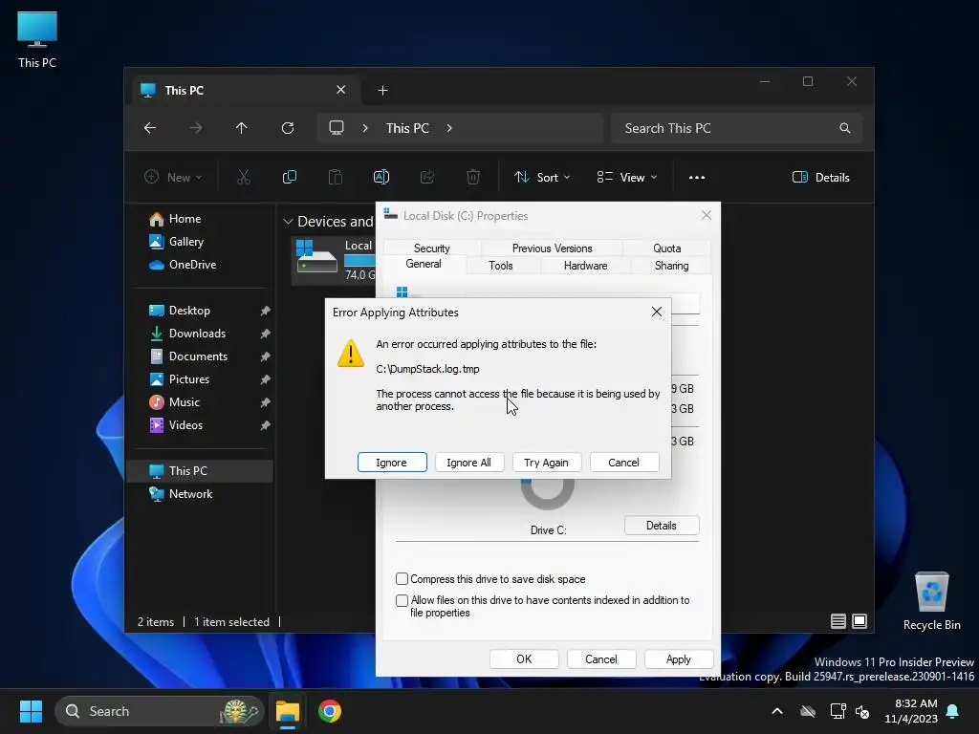Click the Share icon in Explorer toolbar
The width and height of the screenshot is (979, 734).
coord(427,177)
